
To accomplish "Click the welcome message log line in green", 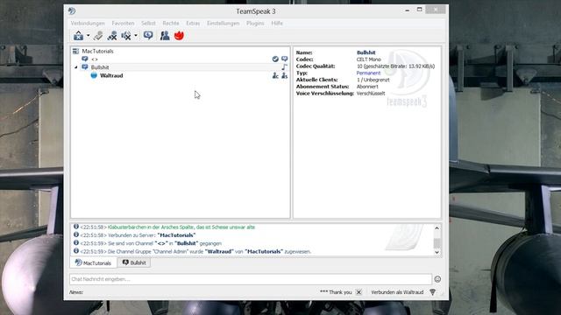I will [x=181, y=227].
